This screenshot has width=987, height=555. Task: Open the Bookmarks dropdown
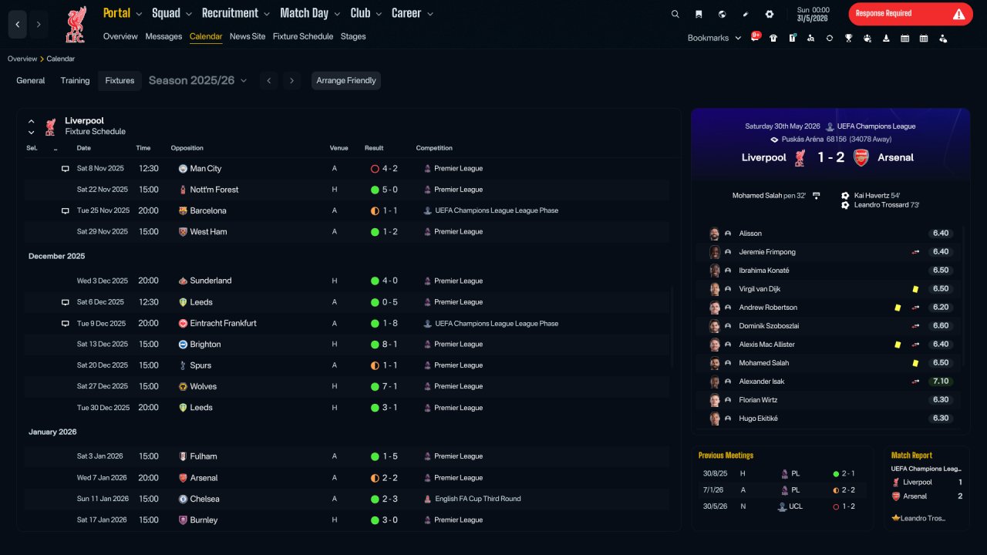(x=714, y=38)
